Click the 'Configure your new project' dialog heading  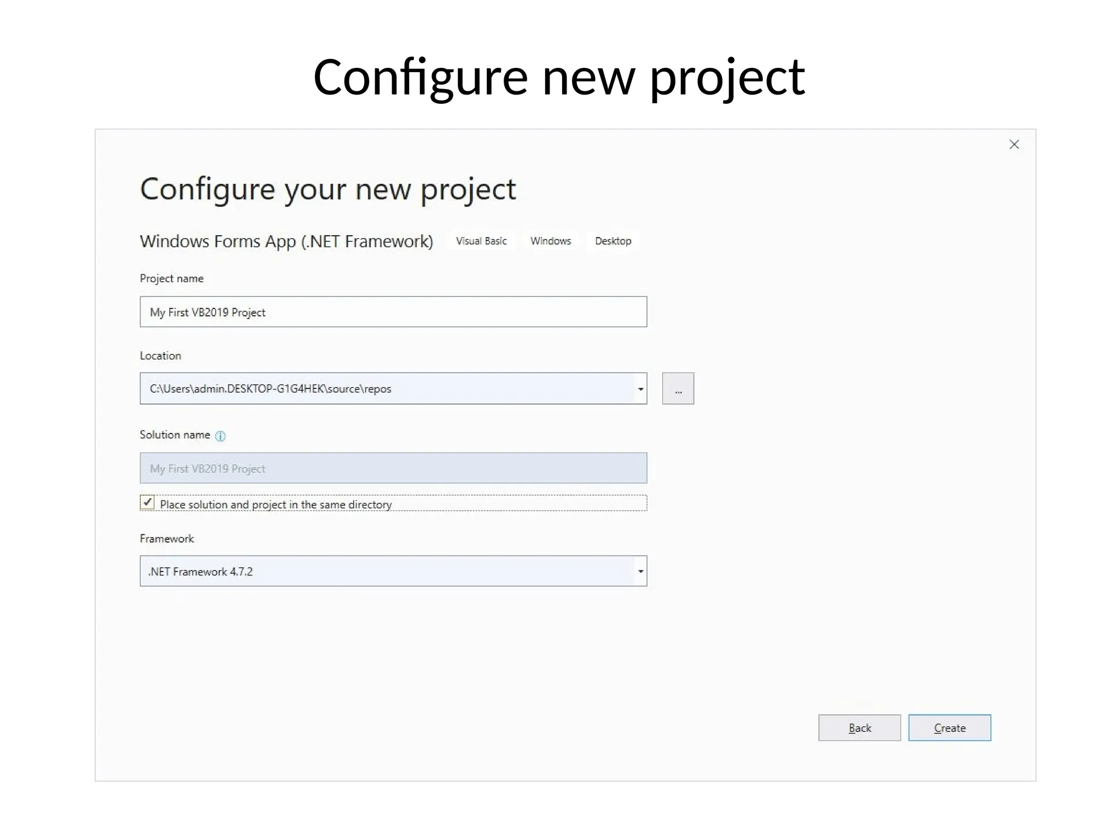tap(328, 189)
